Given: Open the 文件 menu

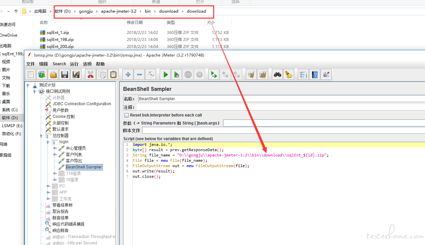Looking at the screenshot, I should [30, 64].
